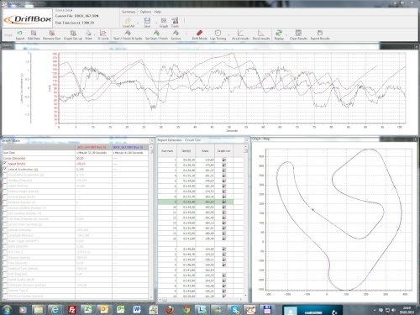Open the Graph Set-up tool

point(73,35)
